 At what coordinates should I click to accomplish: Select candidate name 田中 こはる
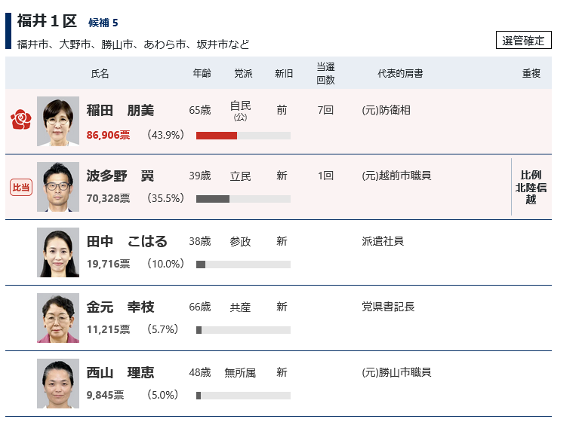[127, 242]
